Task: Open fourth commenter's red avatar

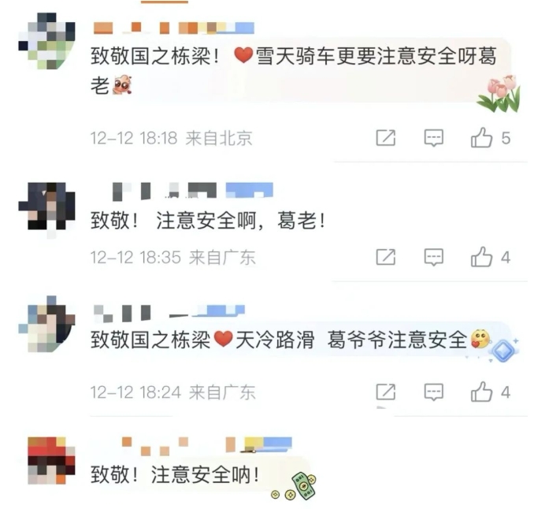Action: coord(51,461)
